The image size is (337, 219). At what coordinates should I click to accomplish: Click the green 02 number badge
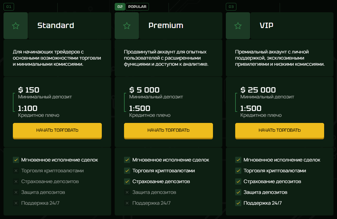click(120, 7)
